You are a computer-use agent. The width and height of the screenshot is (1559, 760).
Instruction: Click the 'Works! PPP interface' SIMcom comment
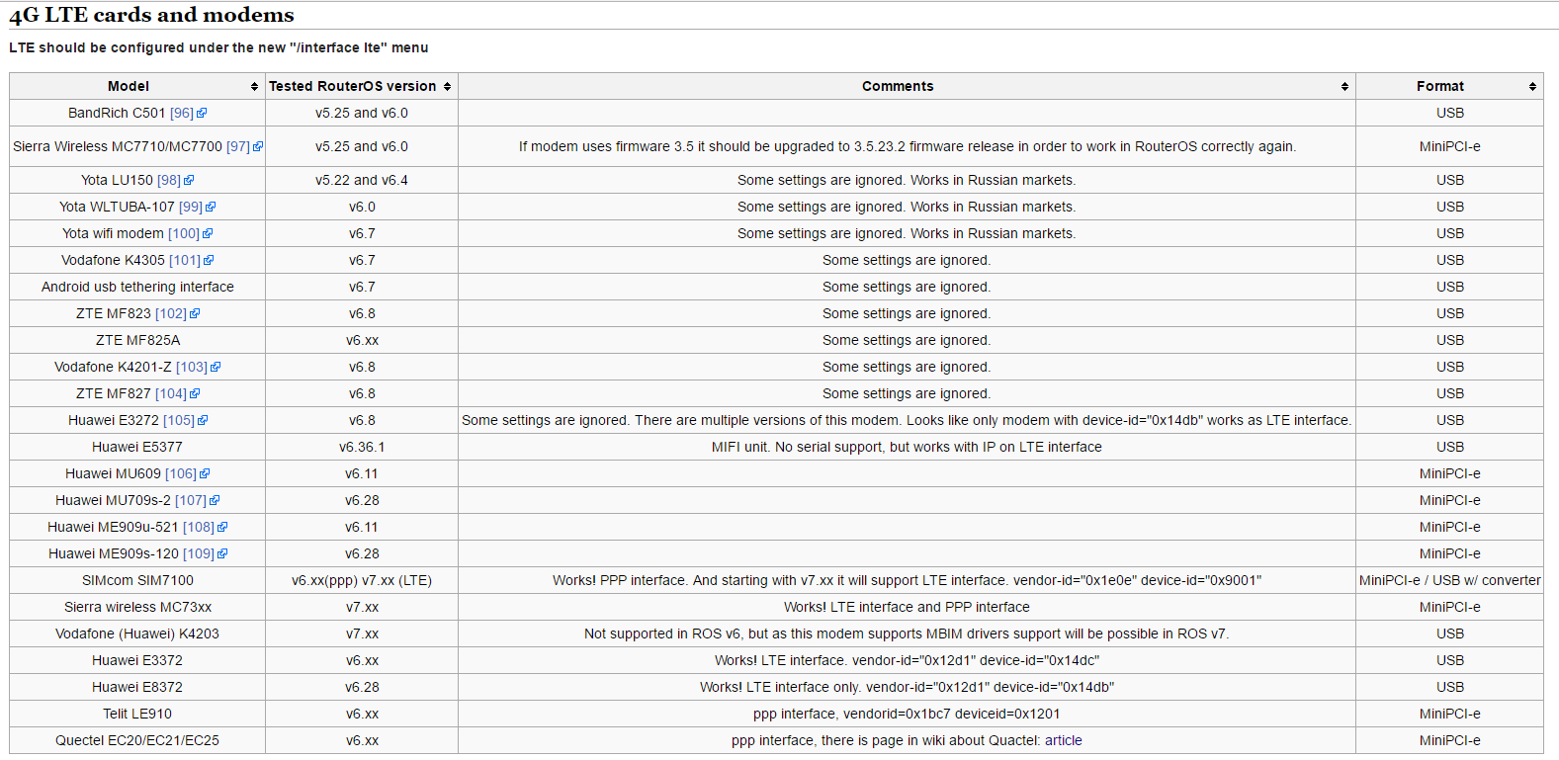(x=908, y=580)
